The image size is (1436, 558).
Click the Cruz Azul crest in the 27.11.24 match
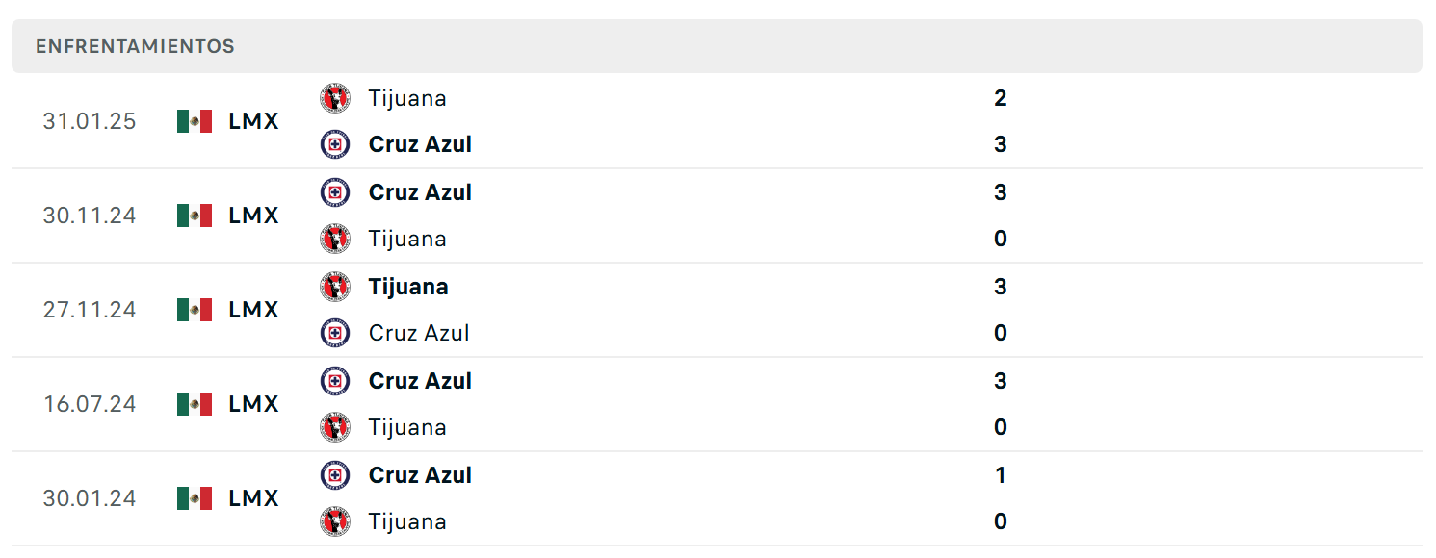335,333
